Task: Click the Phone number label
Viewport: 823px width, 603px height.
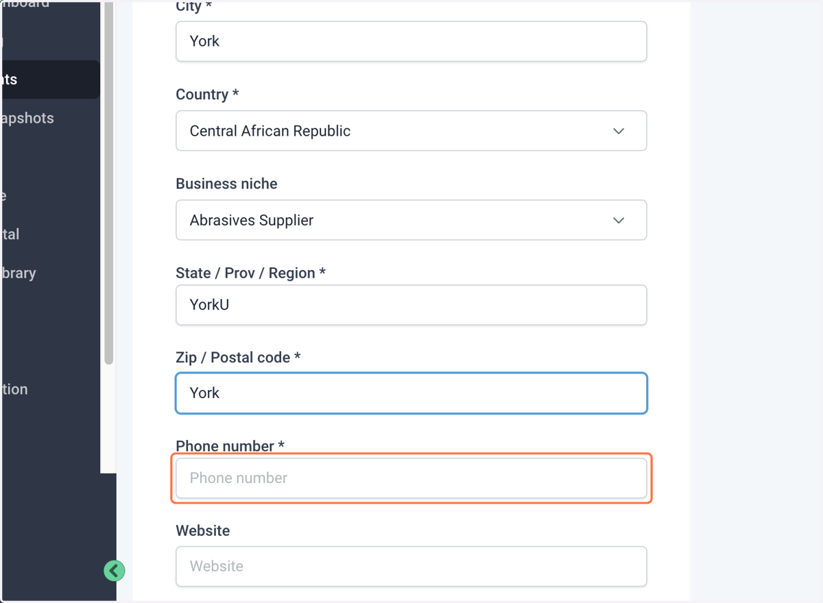Action: click(230, 446)
